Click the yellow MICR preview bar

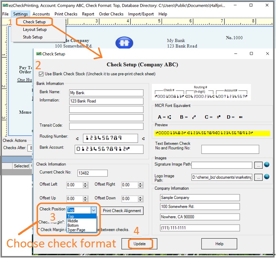[x=212, y=133]
